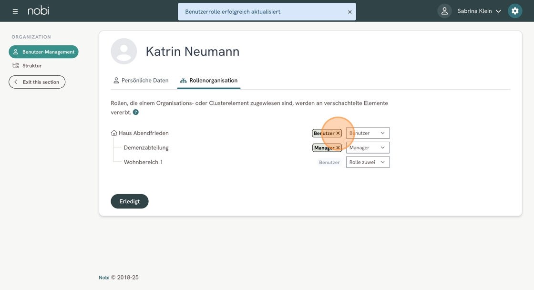Click the Erledigt button
The width and height of the screenshot is (534, 290).
130,201
